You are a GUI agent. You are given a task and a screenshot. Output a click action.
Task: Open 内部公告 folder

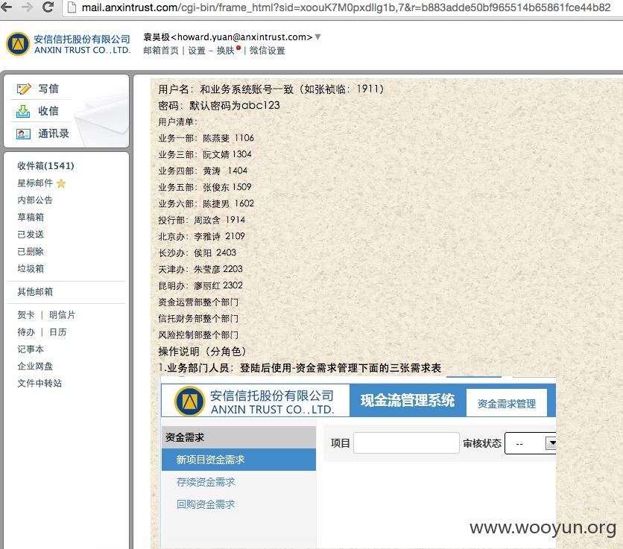pyautogui.click(x=35, y=200)
